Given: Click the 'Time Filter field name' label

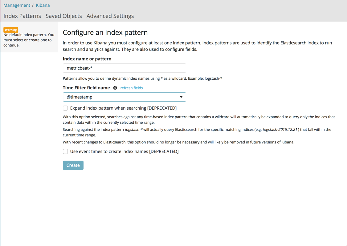Looking at the screenshot, I should tap(86, 88).
